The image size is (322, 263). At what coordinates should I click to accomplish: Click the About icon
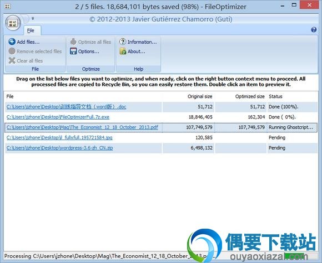[x=123, y=51]
